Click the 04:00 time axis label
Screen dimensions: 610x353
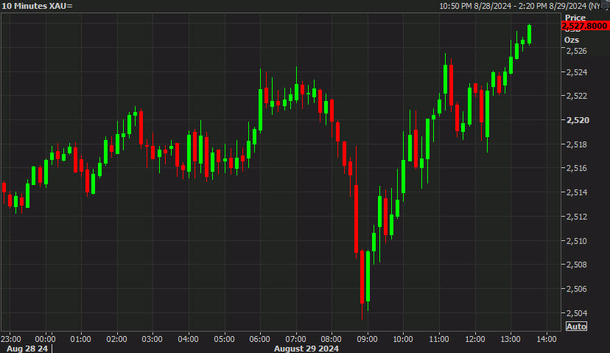pyautogui.click(x=189, y=339)
